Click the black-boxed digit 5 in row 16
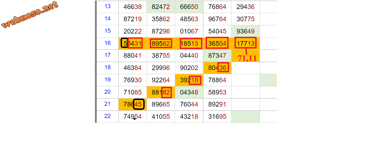Screen dimensions: 368x155 click(124, 43)
